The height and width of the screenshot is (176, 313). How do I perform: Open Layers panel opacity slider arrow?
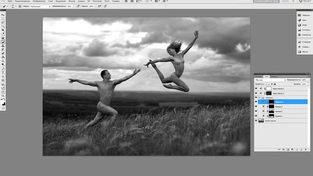tap(309, 80)
